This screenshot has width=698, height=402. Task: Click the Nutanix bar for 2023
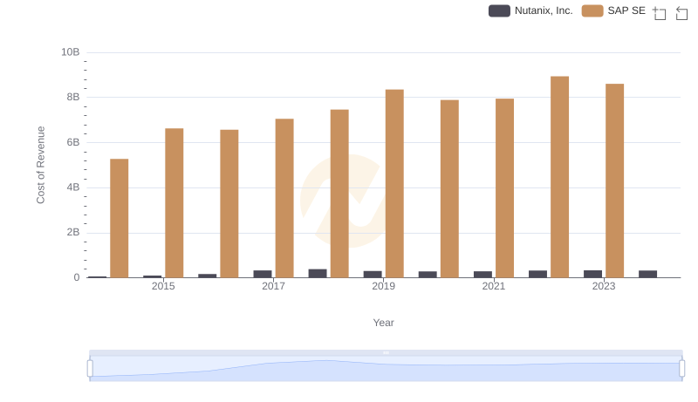[x=593, y=274]
